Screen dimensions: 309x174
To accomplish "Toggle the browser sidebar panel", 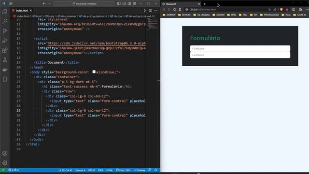I will (x=294, y=10).
